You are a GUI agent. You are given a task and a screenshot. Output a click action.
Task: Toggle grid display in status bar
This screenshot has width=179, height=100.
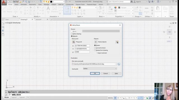[x=115, y=98]
